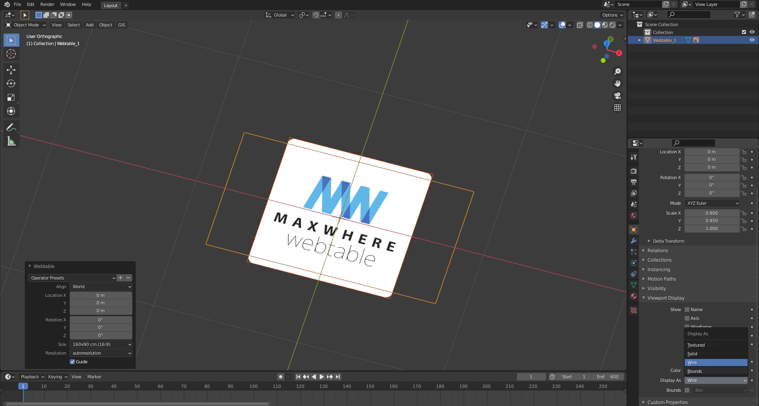
Task: Choose Textured in Display As list
Action: pos(716,345)
